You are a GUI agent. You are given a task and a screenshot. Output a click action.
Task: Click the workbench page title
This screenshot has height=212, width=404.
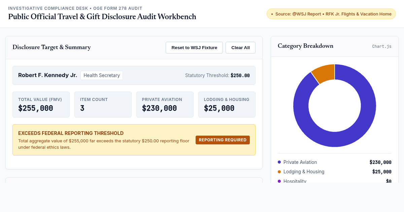click(102, 16)
